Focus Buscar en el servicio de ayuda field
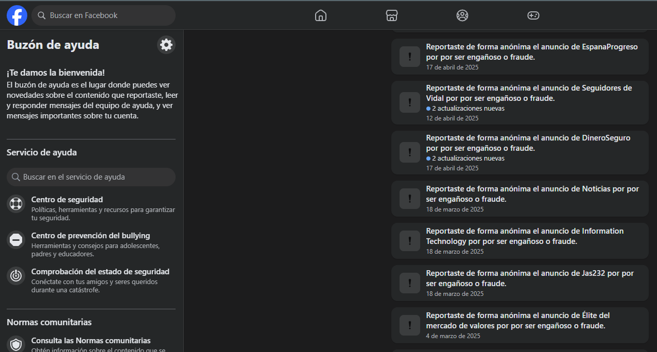The width and height of the screenshot is (657, 352). 91,177
